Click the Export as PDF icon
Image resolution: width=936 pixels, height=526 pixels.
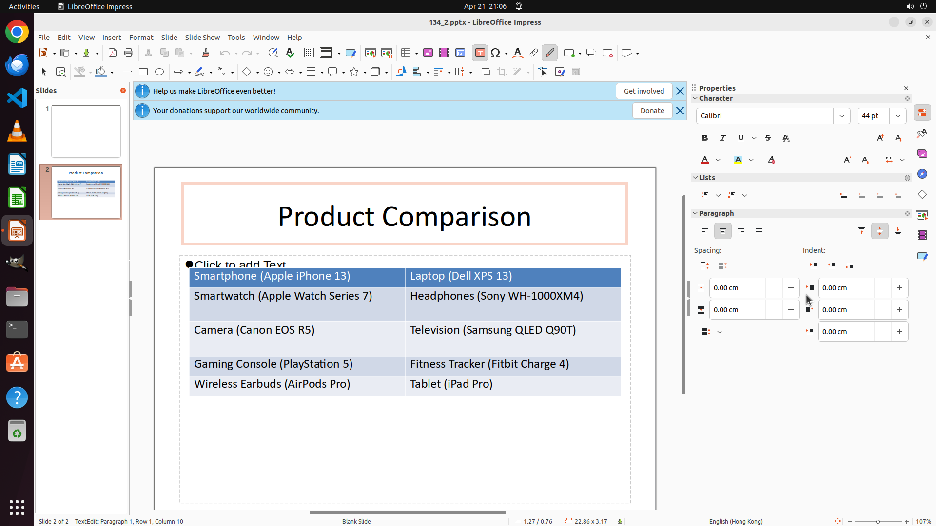(x=113, y=53)
